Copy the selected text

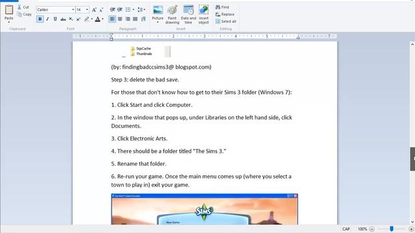point(24,14)
